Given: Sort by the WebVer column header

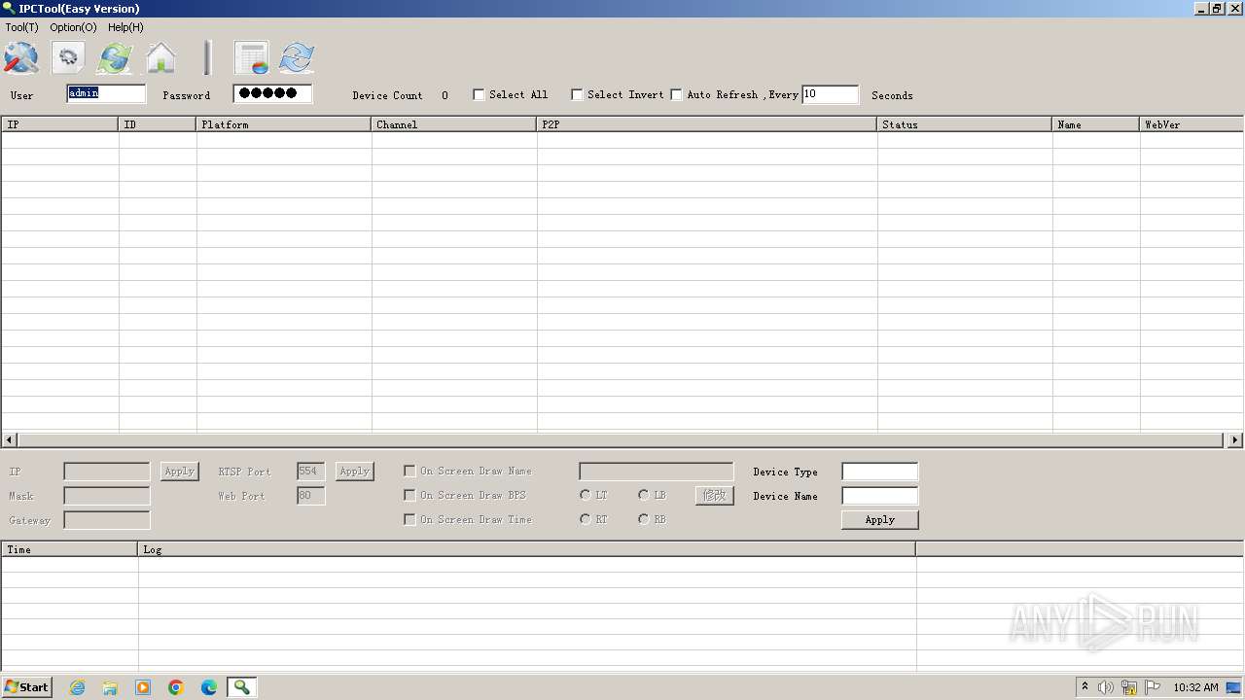Looking at the screenshot, I should (x=1192, y=124).
